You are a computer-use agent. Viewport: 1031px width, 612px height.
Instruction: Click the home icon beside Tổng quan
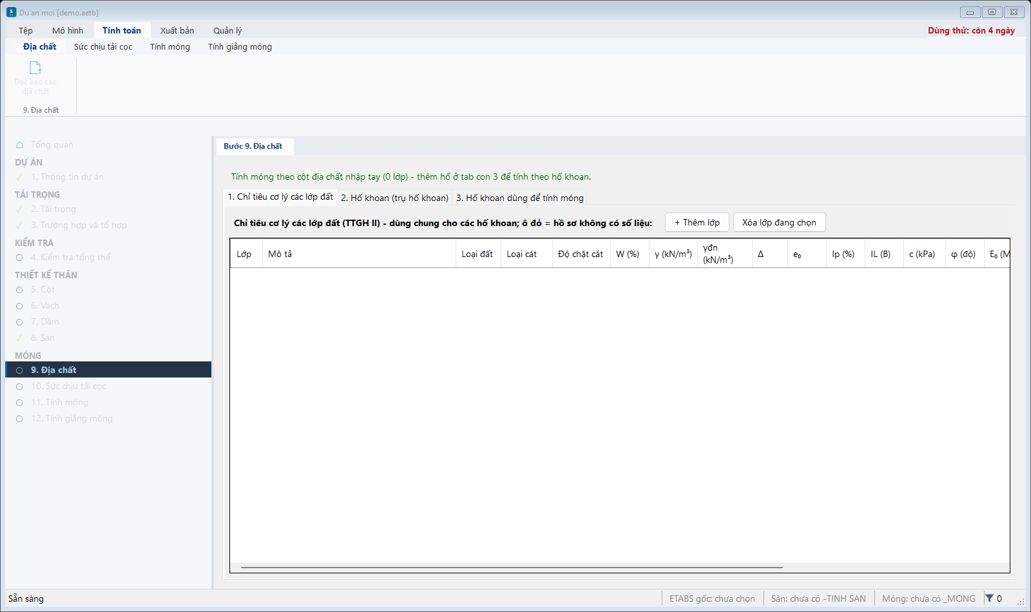pos(19,145)
